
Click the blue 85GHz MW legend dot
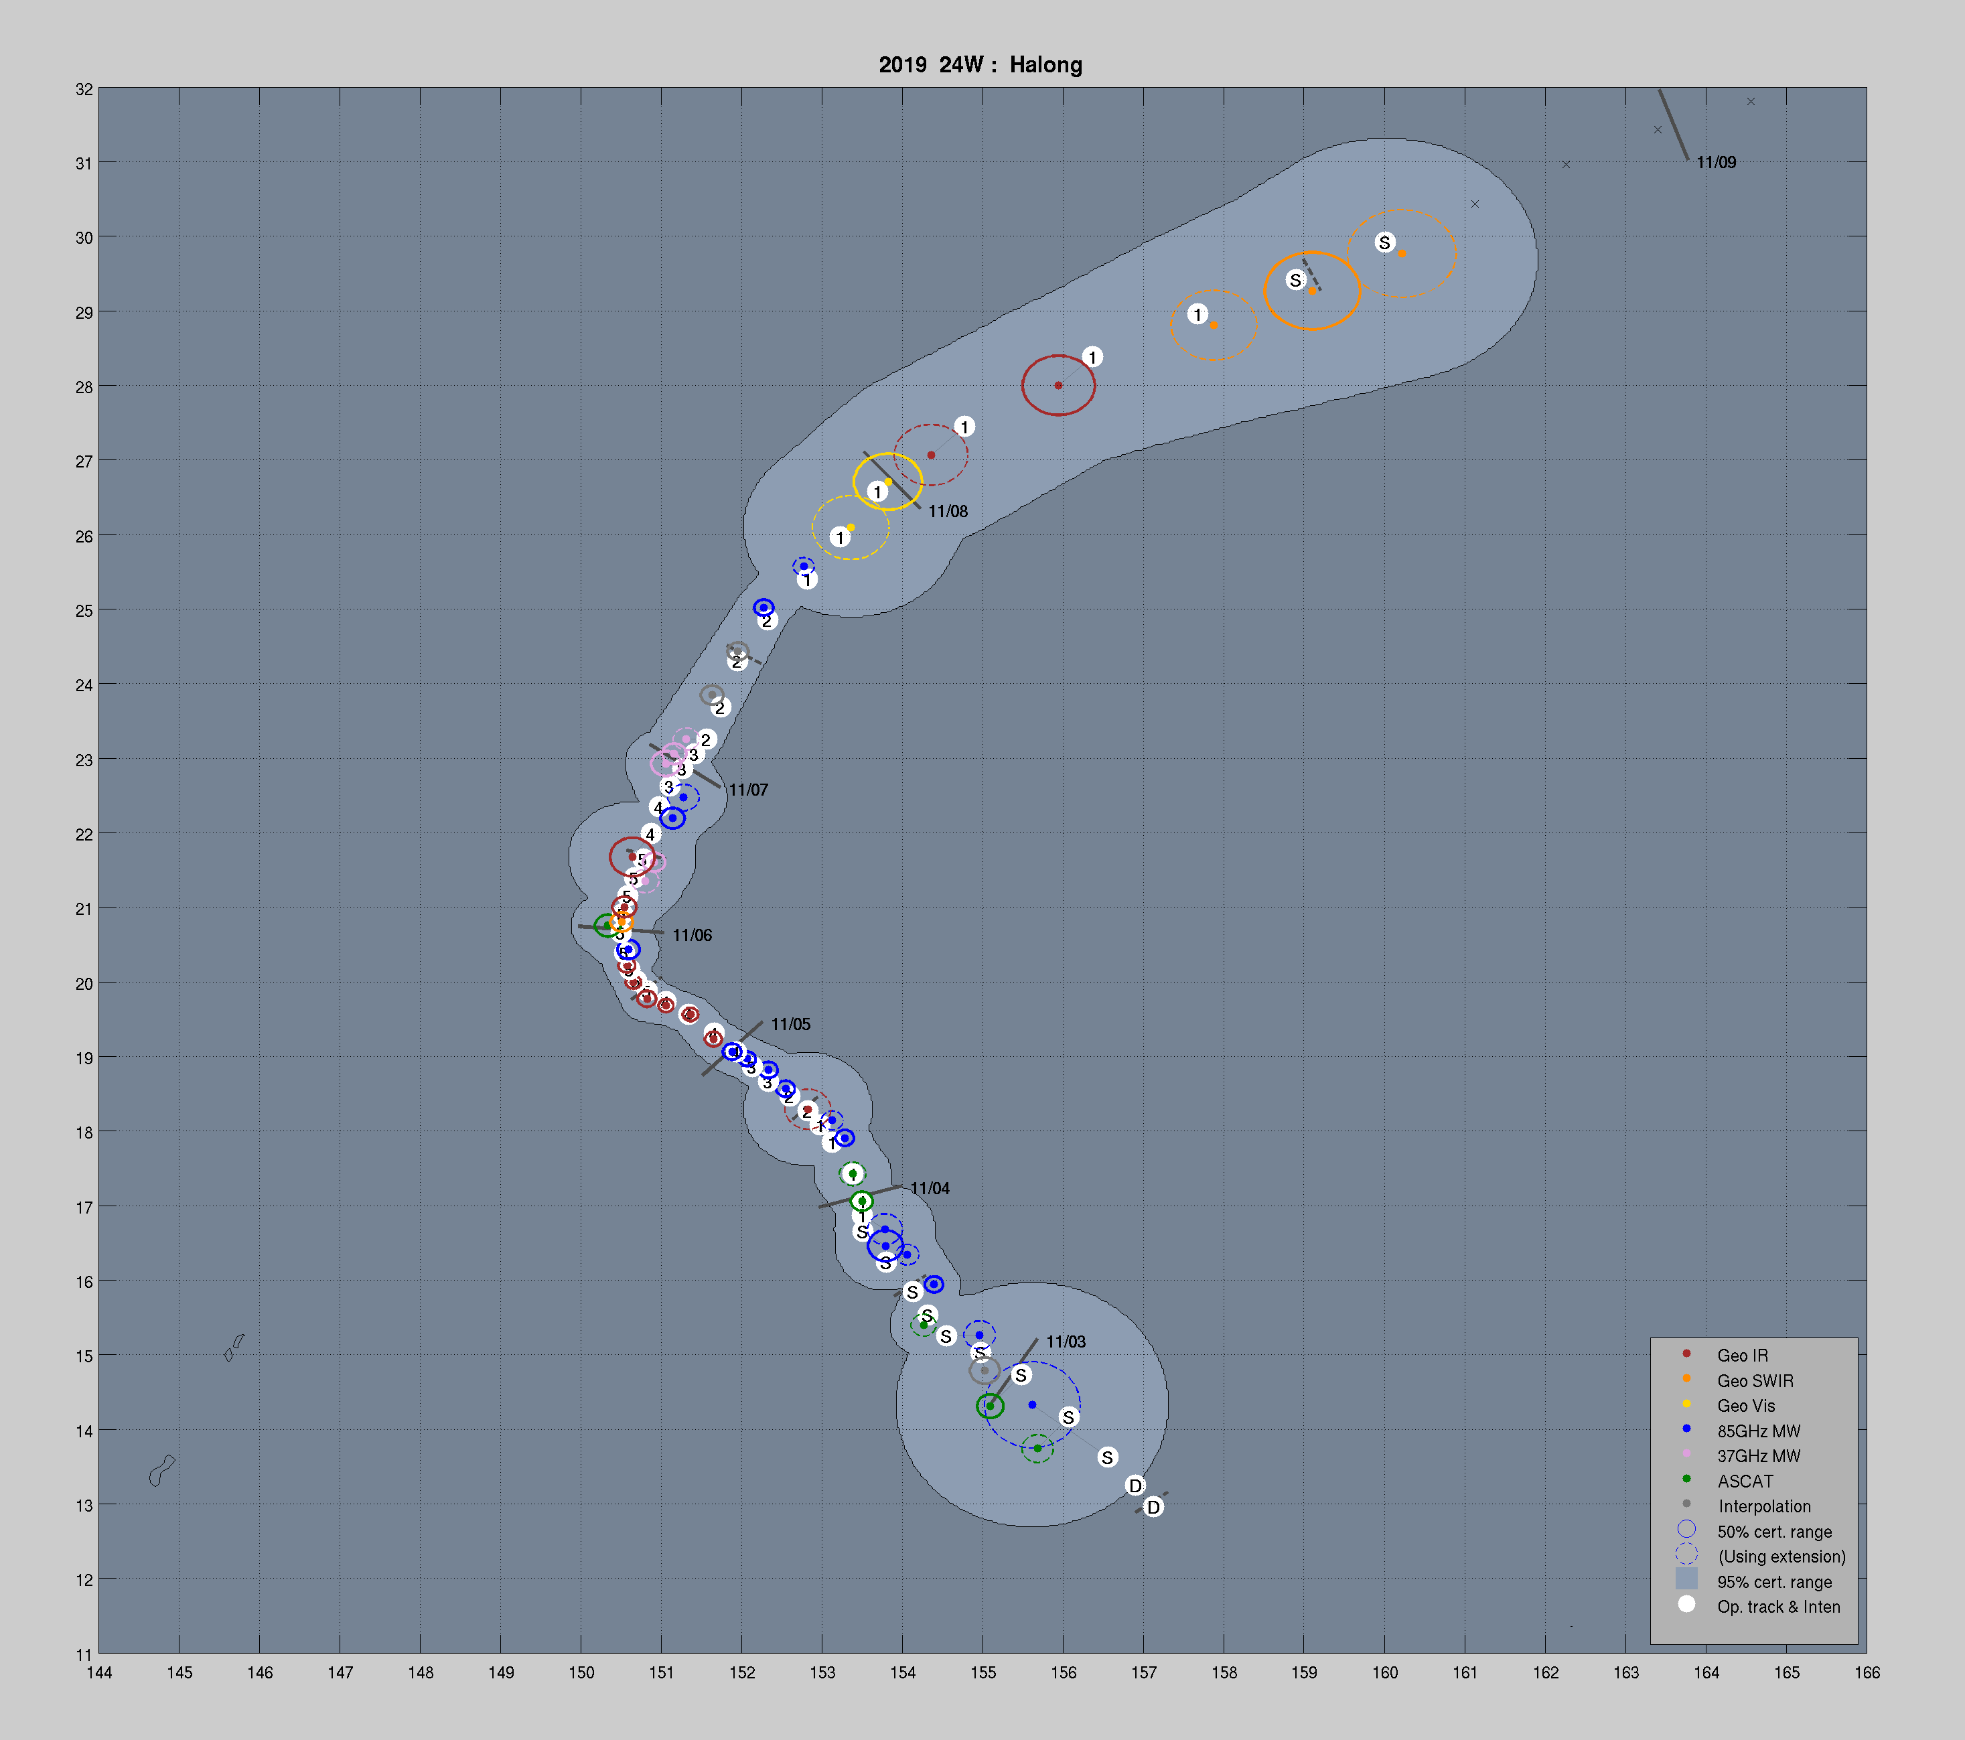tap(1686, 1429)
